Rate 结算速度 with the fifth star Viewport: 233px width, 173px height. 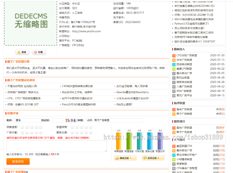pyautogui.click(x=41, y=127)
